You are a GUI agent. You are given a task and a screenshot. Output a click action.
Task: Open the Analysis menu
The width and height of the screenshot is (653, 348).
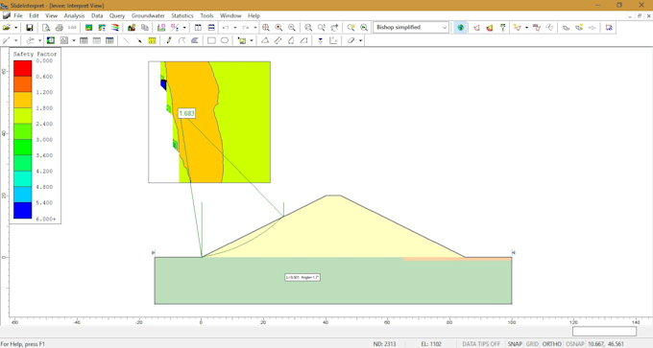(74, 15)
